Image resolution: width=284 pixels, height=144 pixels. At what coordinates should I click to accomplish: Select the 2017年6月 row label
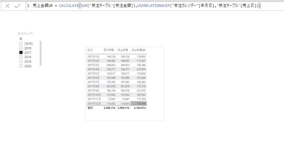[x=93, y=78]
